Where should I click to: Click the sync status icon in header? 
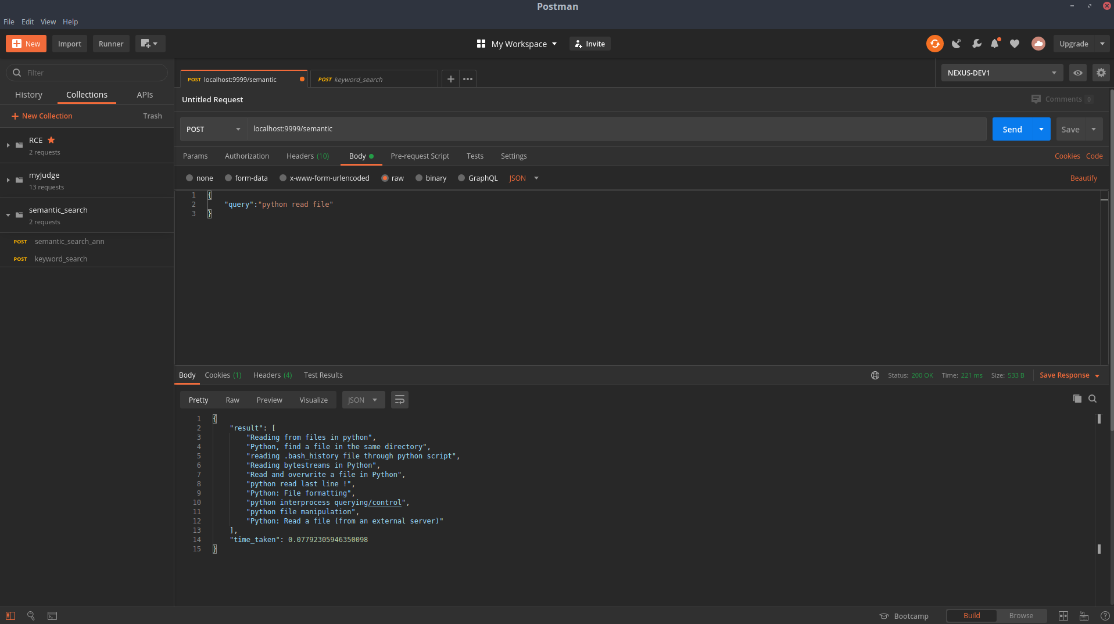(x=934, y=44)
